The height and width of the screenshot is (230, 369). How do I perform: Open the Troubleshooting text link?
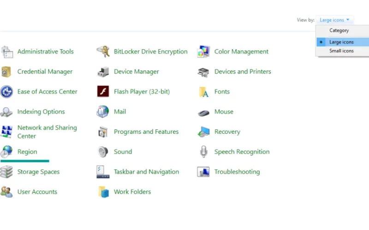click(237, 172)
